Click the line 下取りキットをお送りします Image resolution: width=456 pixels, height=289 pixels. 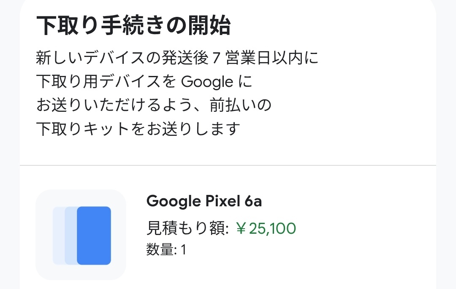138,129
